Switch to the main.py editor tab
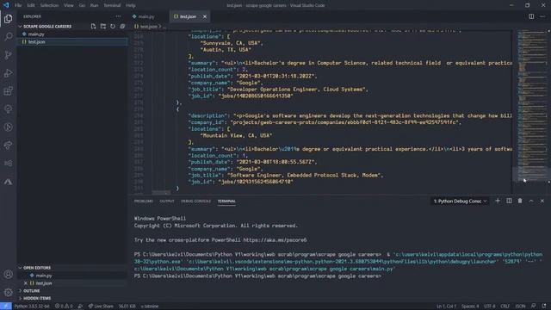551x310 pixels. click(x=145, y=16)
